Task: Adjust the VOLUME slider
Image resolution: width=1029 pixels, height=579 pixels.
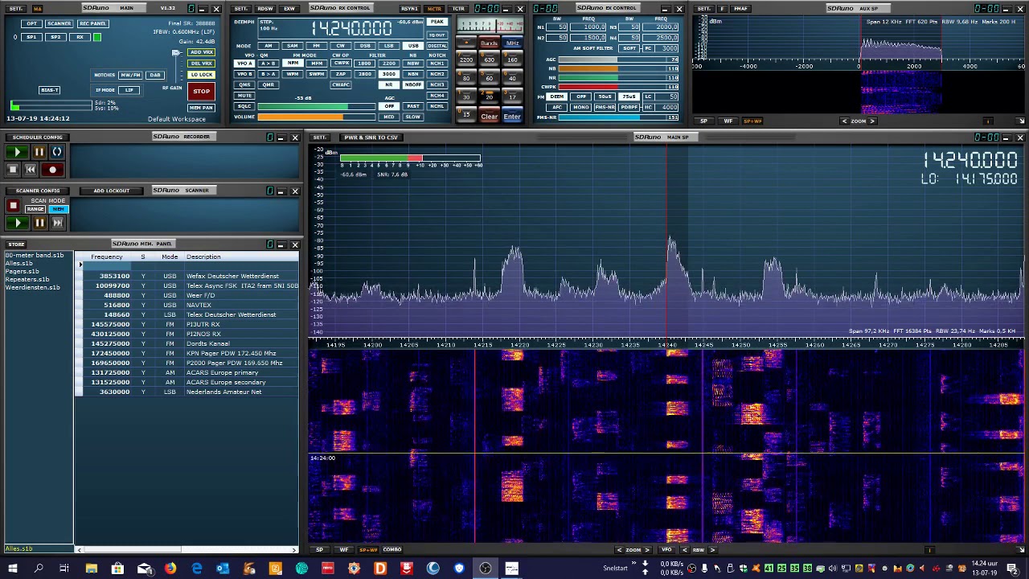Action: [x=317, y=117]
